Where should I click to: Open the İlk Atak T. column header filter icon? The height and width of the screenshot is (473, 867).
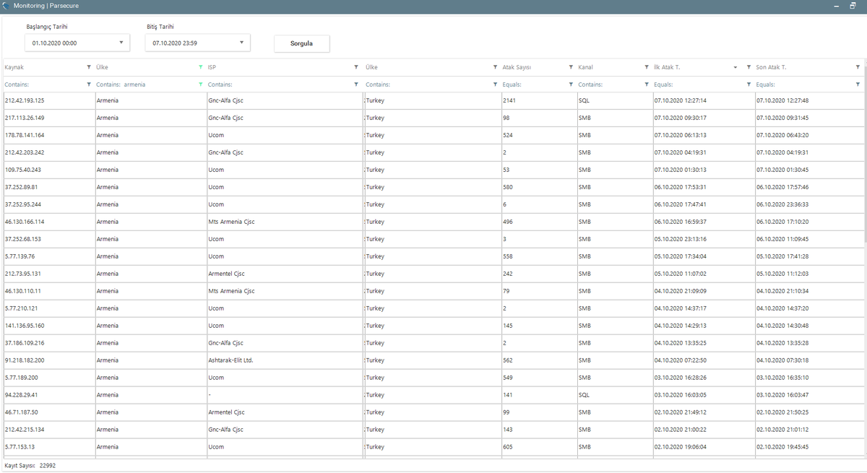[x=749, y=67]
